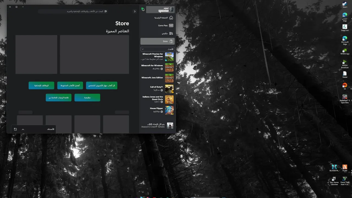The image size is (352, 198).
Task: Click the Assassin's Creed Valhalla queue thumbnail
Action: 170,125
